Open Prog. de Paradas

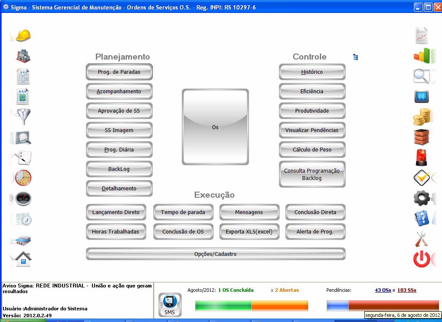coord(119,72)
